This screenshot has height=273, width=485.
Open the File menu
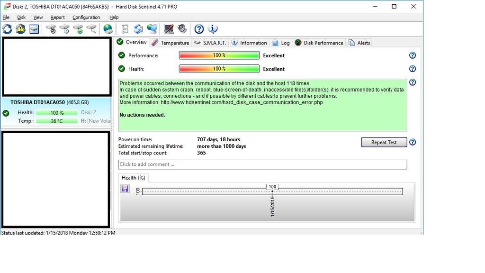tap(6, 18)
